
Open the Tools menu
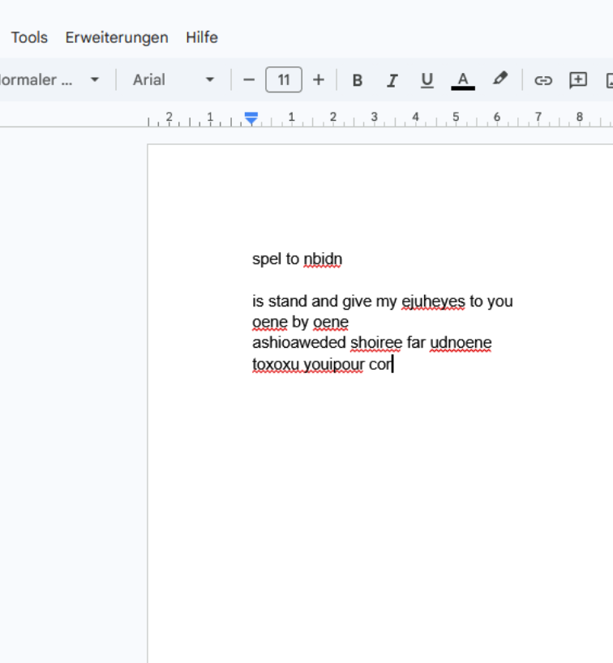click(x=29, y=37)
